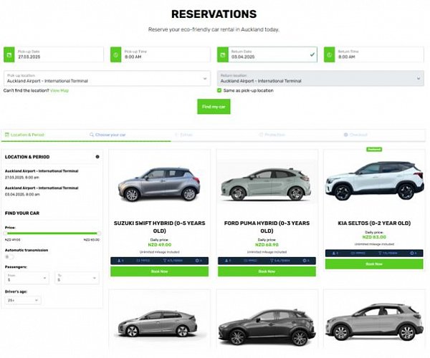This screenshot has height=358, width=430.
Task: Click the Kia Seltos (0-2 Year Old) title
Action: [374, 223]
